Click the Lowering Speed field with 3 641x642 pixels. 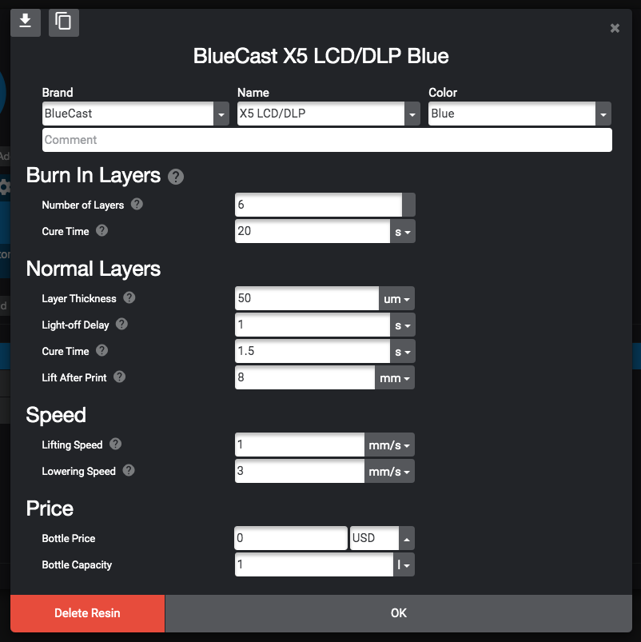pyautogui.click(x=300, y=471)
